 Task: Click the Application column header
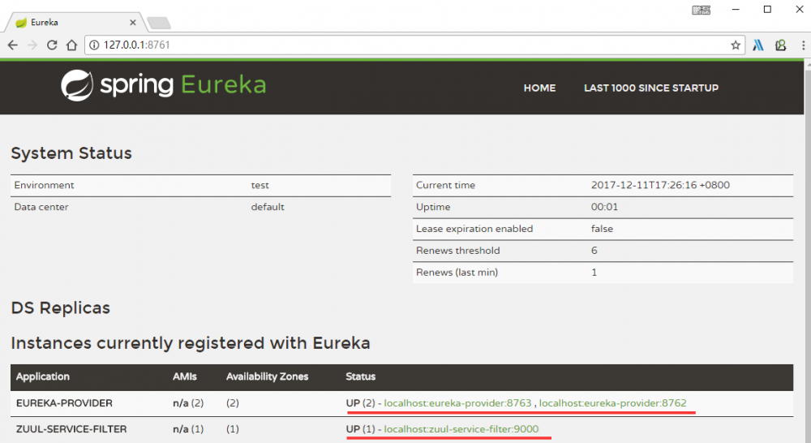(x=42, y=376)
